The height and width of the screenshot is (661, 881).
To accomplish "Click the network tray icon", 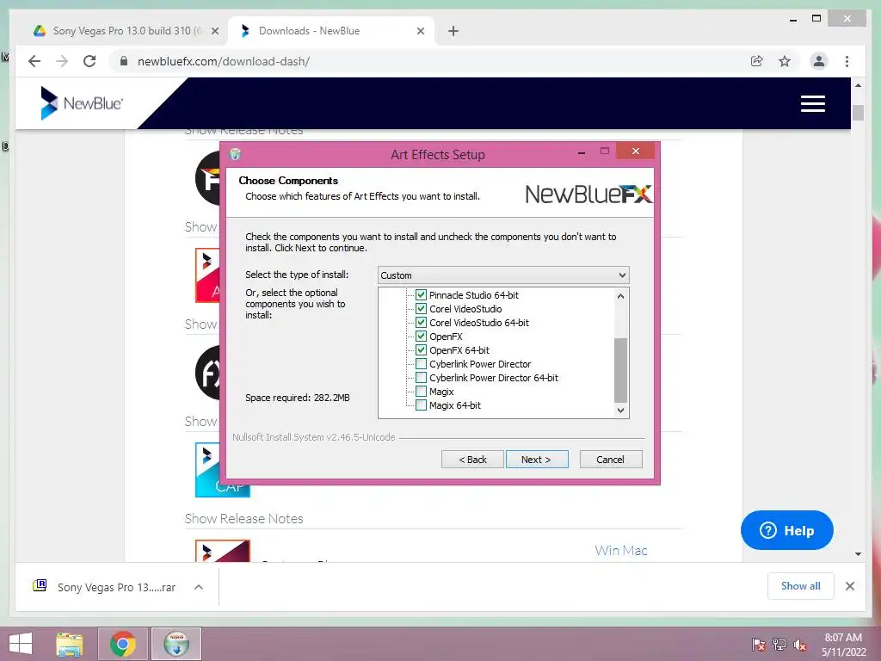I will 779,645.
